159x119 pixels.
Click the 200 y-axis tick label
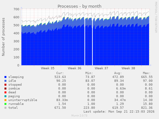click(16, 49)
